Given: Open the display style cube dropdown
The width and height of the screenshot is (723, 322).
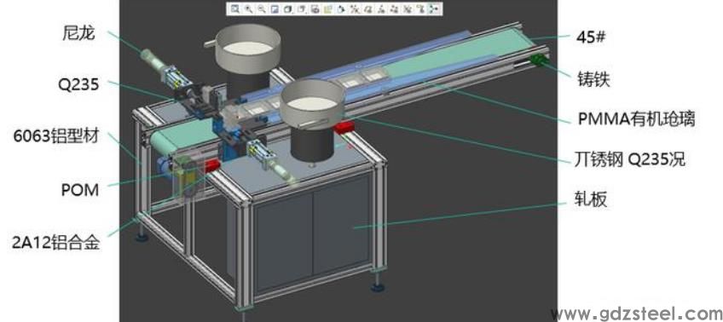Looking at the screenshot, I should click(x=302, y=9).
